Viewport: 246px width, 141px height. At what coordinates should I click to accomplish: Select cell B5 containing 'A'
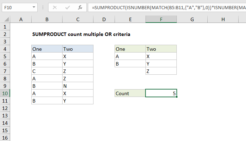[47, 56]
